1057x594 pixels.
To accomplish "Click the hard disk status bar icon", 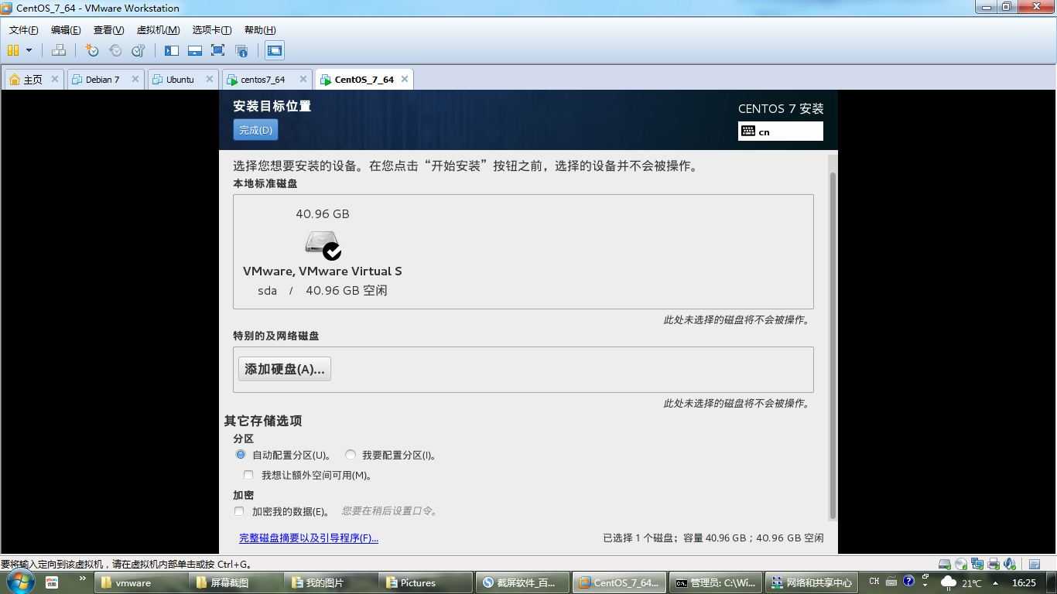I will [x=945, y=565].
